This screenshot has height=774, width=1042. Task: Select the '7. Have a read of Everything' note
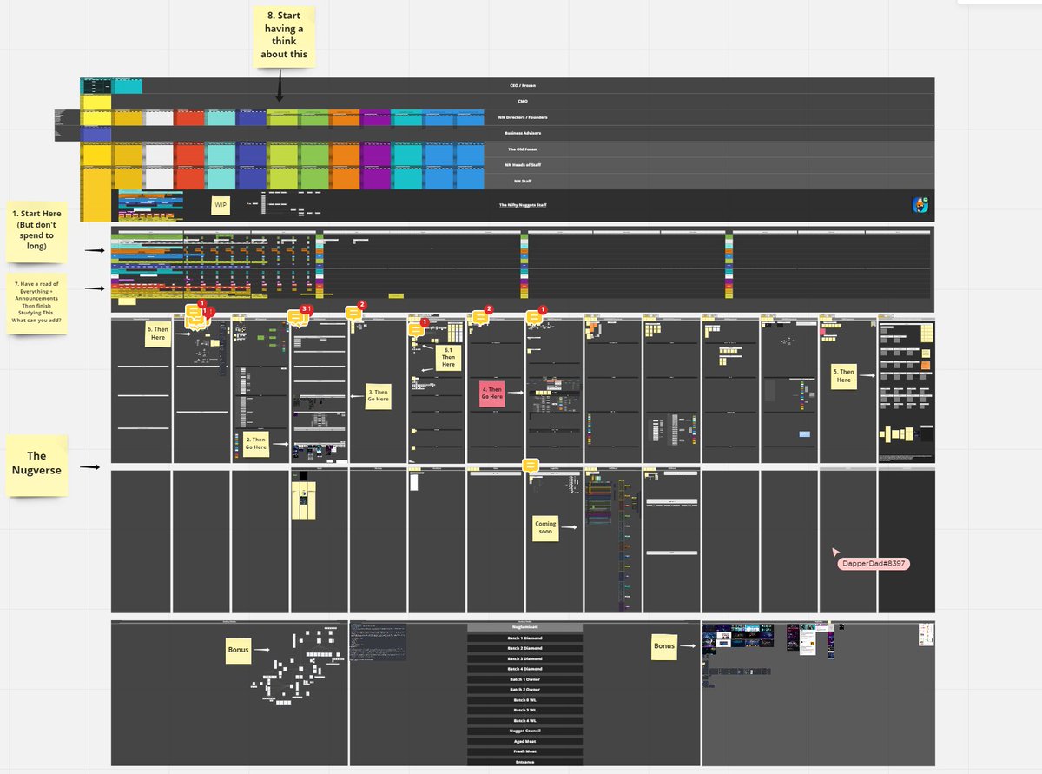[36, 303]
